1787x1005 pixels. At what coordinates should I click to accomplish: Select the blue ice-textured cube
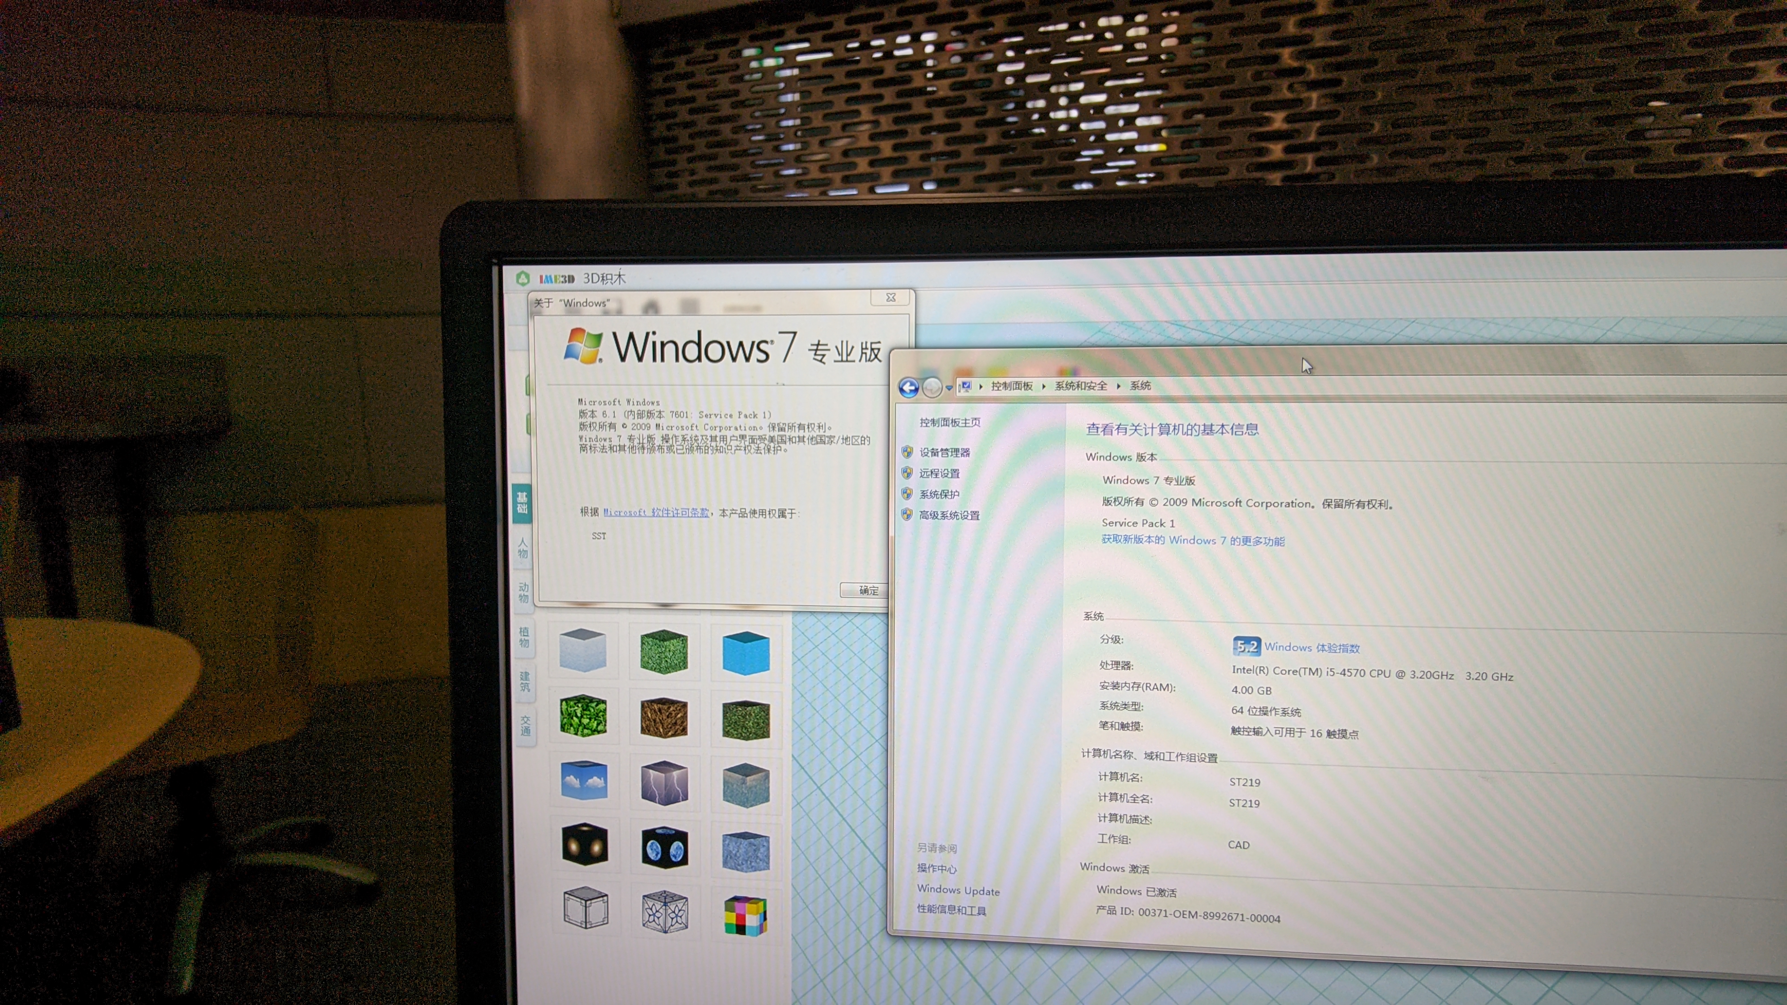click(746, 851)
